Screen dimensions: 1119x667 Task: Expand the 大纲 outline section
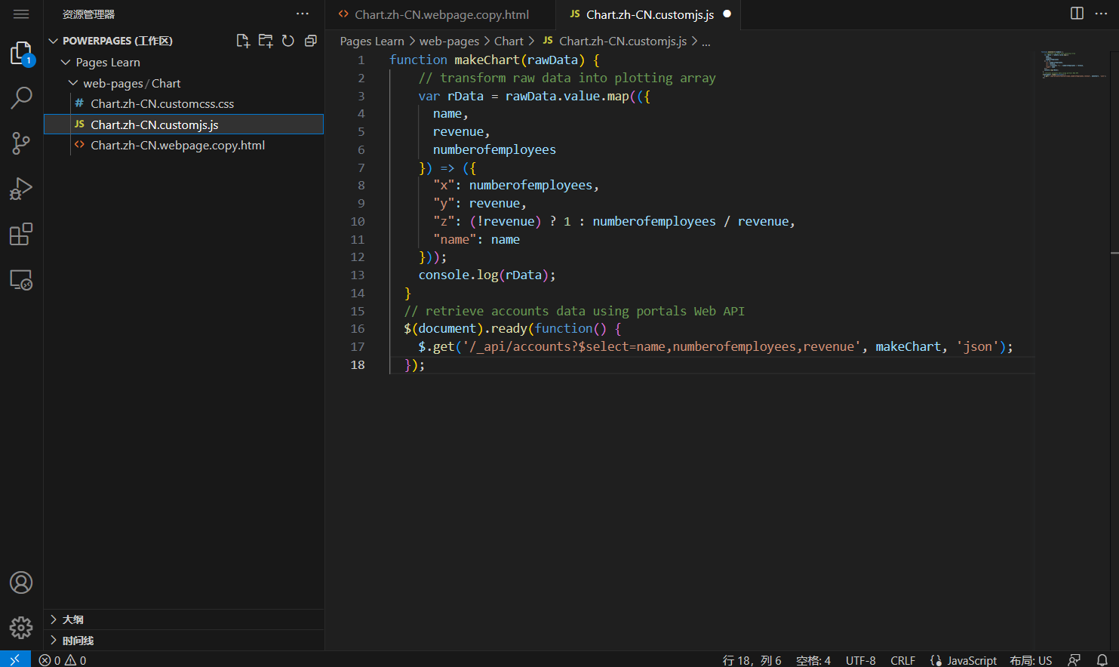pos(72,619)
